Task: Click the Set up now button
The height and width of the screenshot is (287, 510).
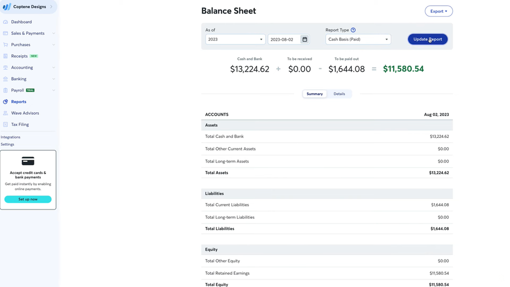Action: pos(28,199)
